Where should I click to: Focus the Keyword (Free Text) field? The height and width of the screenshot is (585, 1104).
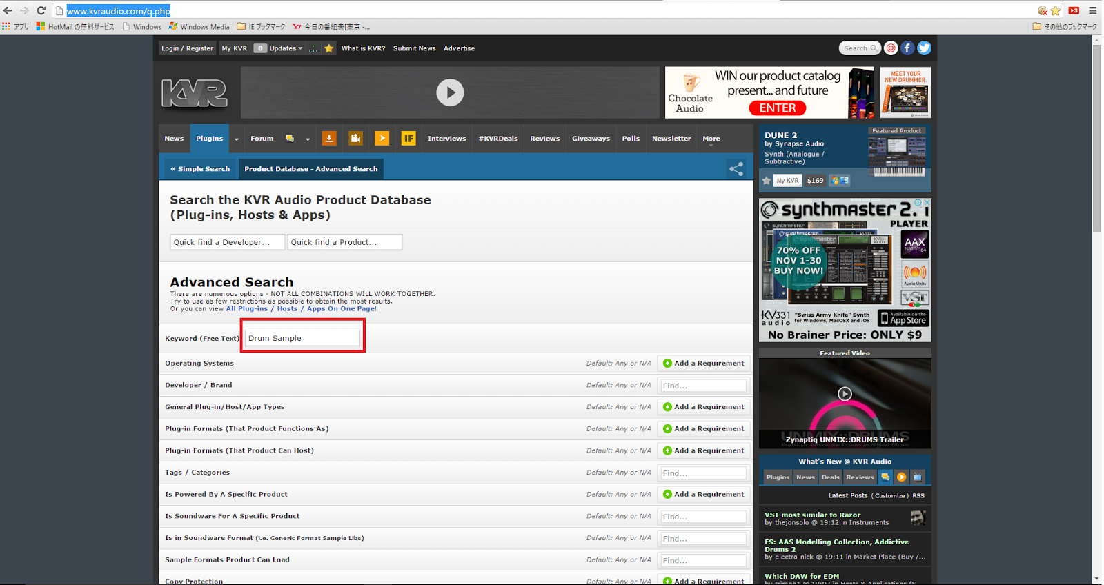(x=302, y=338)
